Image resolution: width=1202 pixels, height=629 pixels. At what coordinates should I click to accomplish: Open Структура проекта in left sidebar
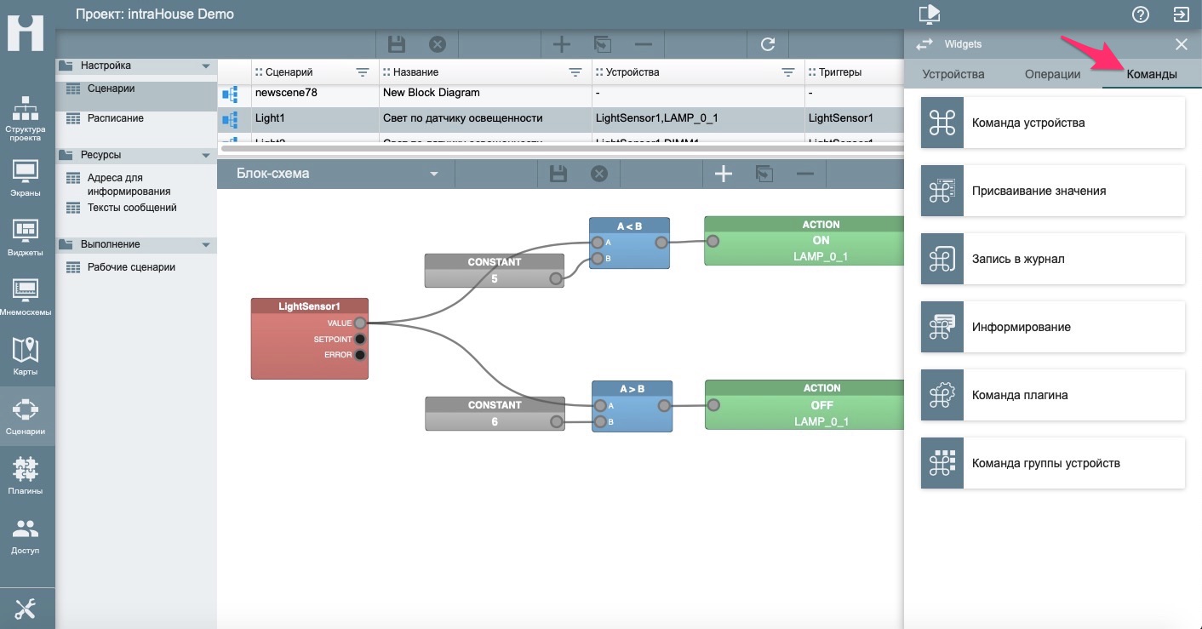[x=27, y=118]
